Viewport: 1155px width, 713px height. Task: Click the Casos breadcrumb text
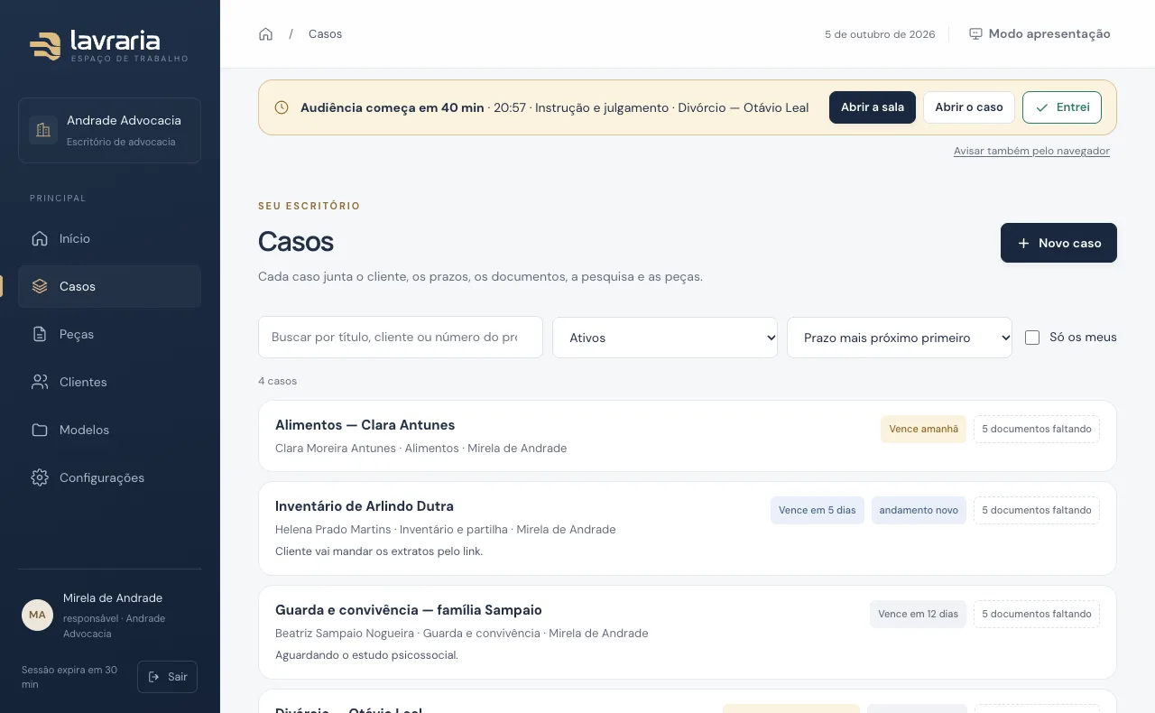[x=325, y=34]
